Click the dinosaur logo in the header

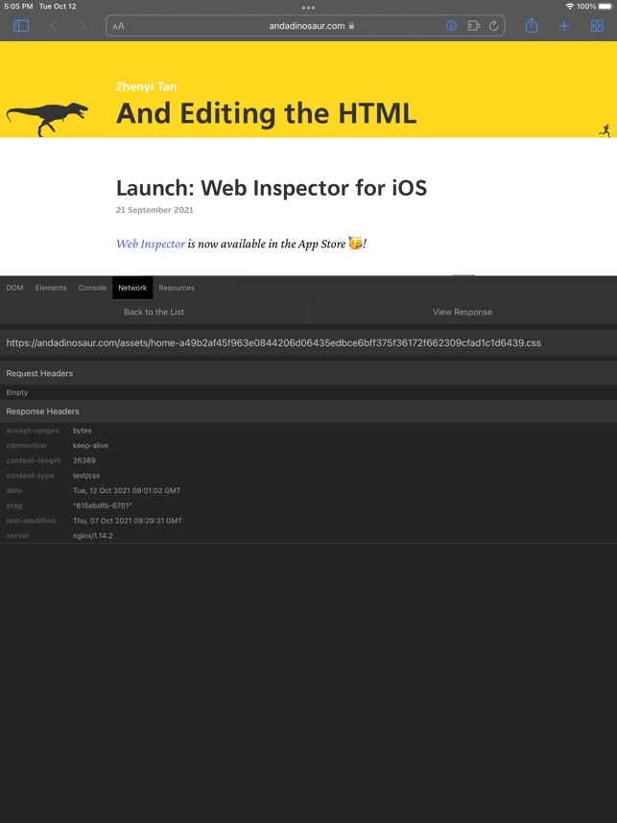(x=47, y=119)
